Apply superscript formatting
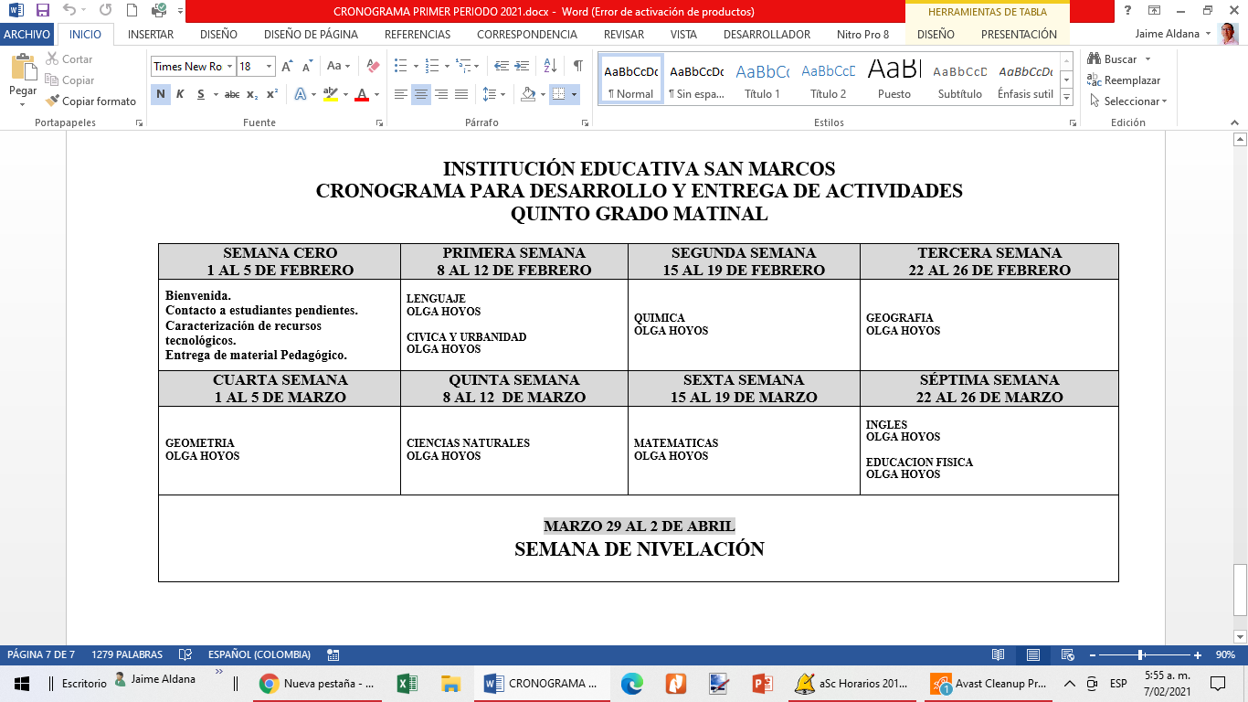1248x702 pixels. 272,94
